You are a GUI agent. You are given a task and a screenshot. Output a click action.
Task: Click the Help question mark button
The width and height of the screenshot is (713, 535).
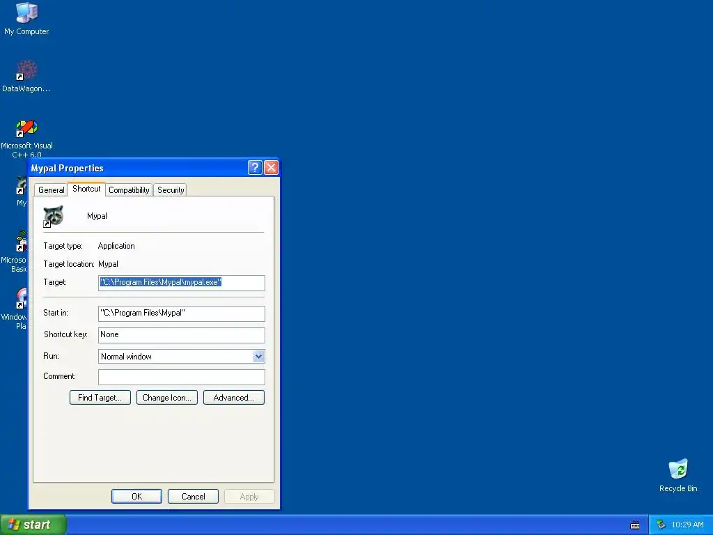(255, 167)
